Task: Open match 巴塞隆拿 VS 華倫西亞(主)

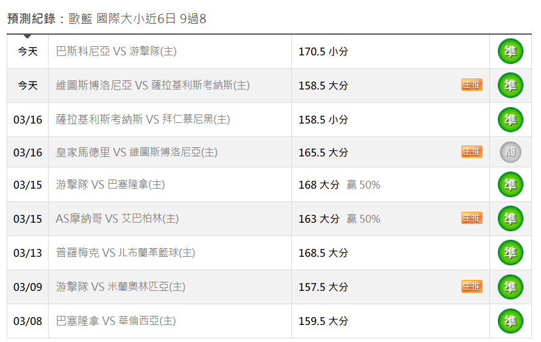Action: [x=116, y=321]
